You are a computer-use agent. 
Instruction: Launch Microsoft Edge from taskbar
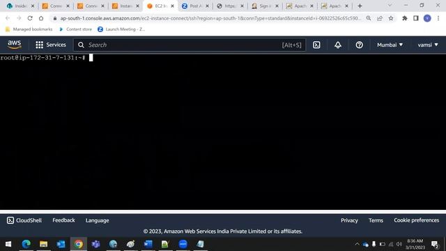(26, 244)
